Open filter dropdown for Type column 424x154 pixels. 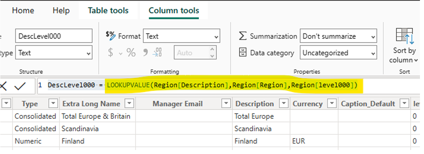[53, 103]
